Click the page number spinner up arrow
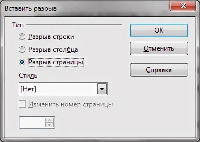 [x=49, y=120]
